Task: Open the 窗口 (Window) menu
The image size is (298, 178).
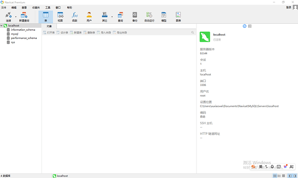Action: coord(58,7)
